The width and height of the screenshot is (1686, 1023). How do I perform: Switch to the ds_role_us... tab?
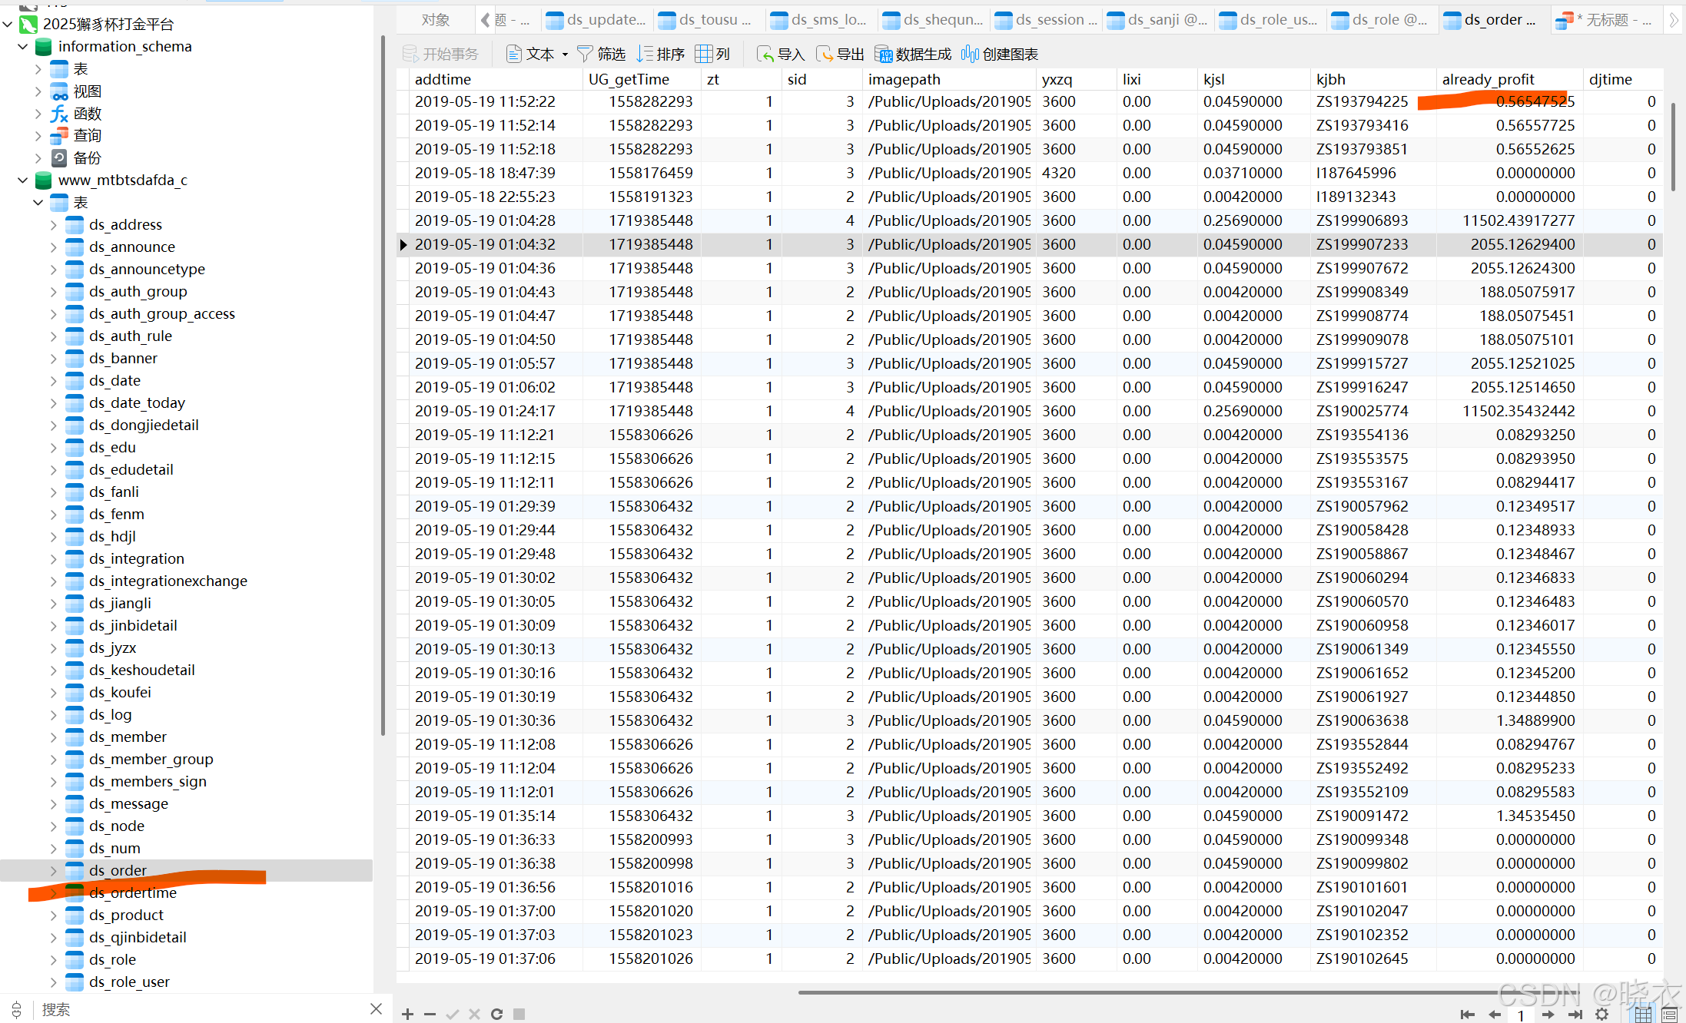[1277, 20]
